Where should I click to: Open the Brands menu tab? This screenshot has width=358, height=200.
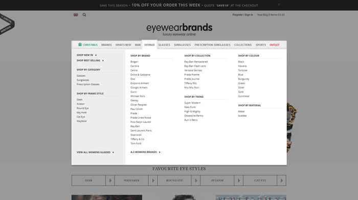pos(106,45)
